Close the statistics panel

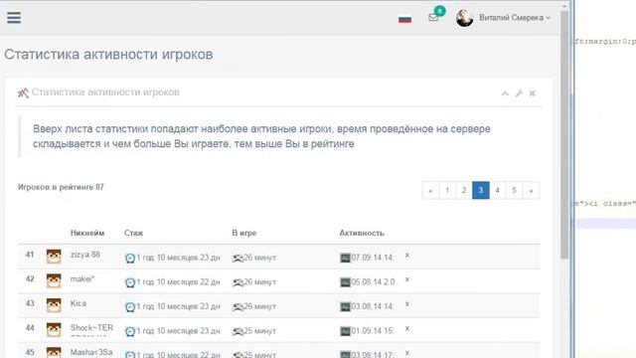pos(533,93)
